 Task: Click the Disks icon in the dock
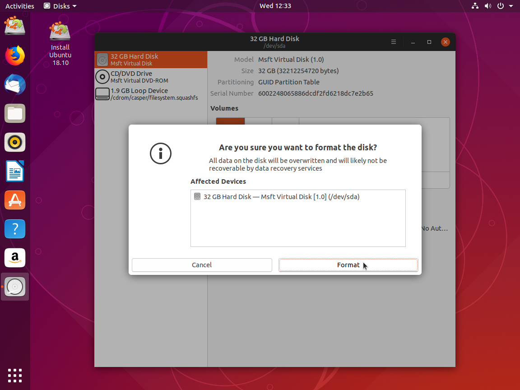pos(15,287)
